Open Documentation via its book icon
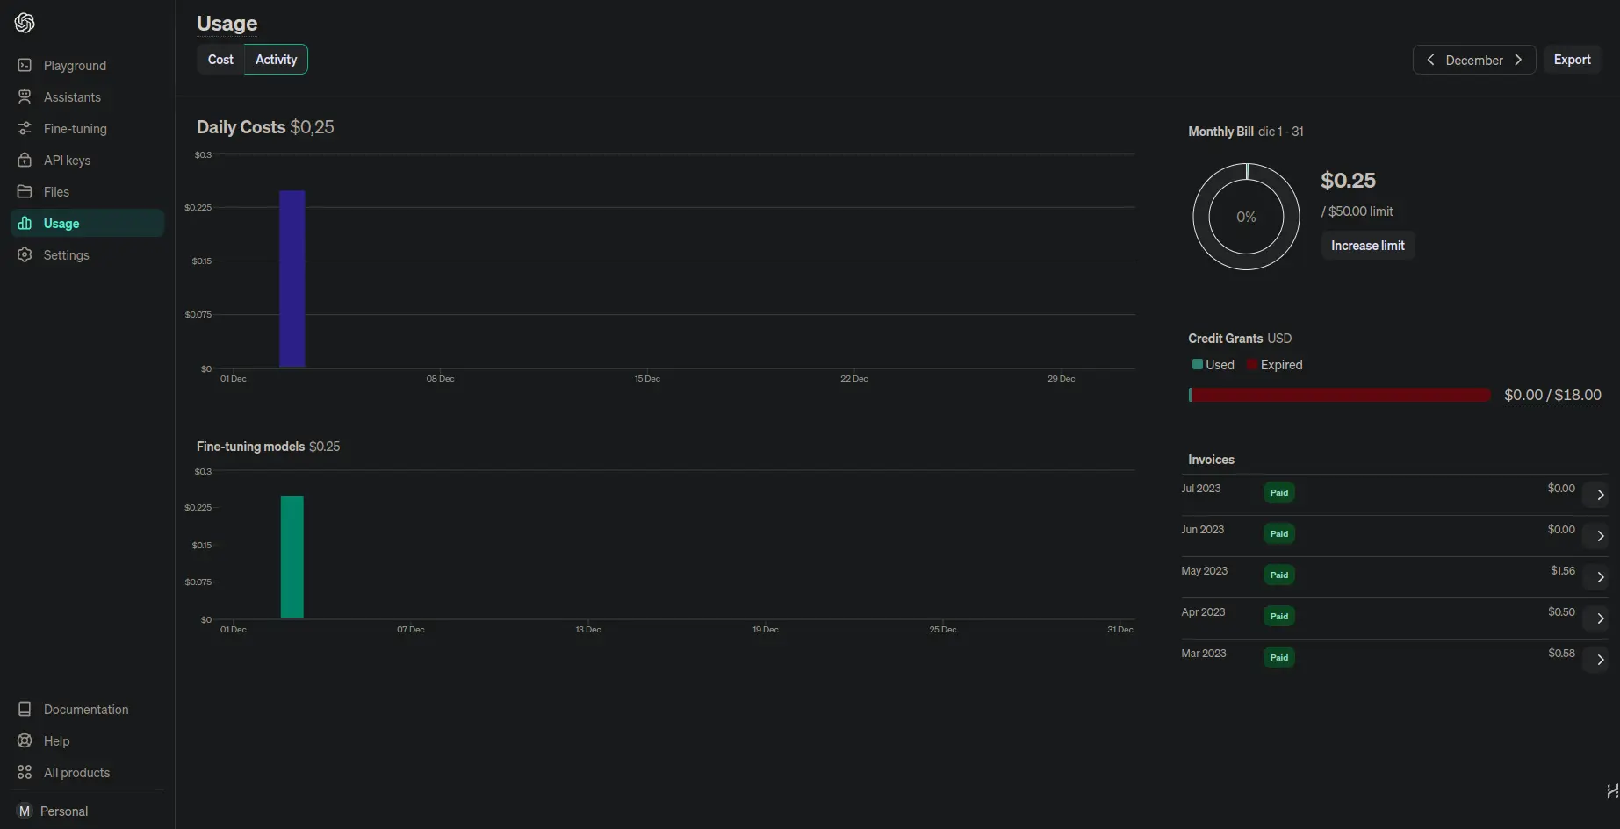 [25, 710]
